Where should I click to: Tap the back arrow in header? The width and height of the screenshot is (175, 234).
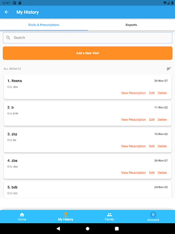(x=6, y=12)
